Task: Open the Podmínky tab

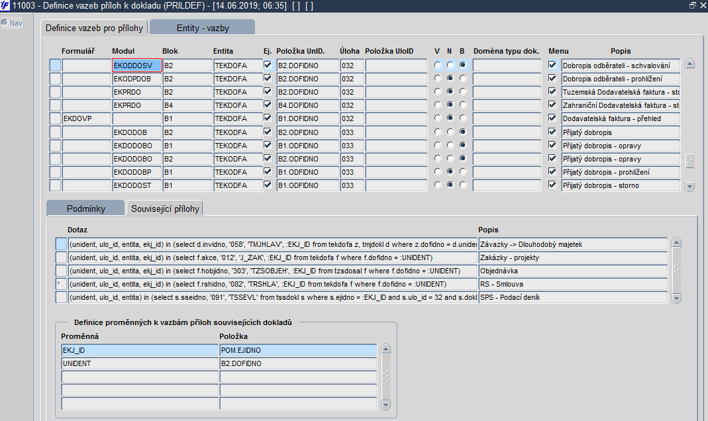Action: [85, 209]
